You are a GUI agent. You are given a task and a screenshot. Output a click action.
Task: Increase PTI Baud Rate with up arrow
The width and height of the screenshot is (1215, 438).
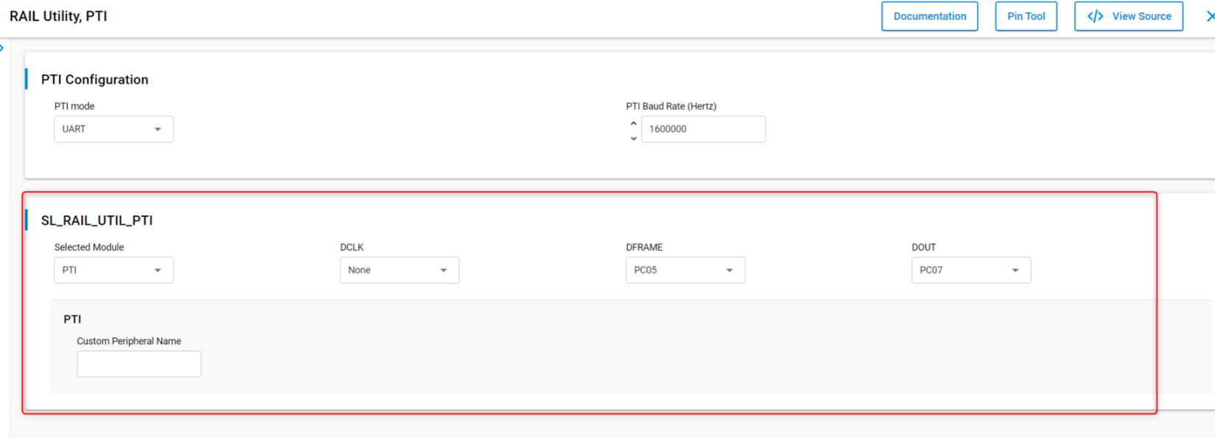(x=633, y=123)
